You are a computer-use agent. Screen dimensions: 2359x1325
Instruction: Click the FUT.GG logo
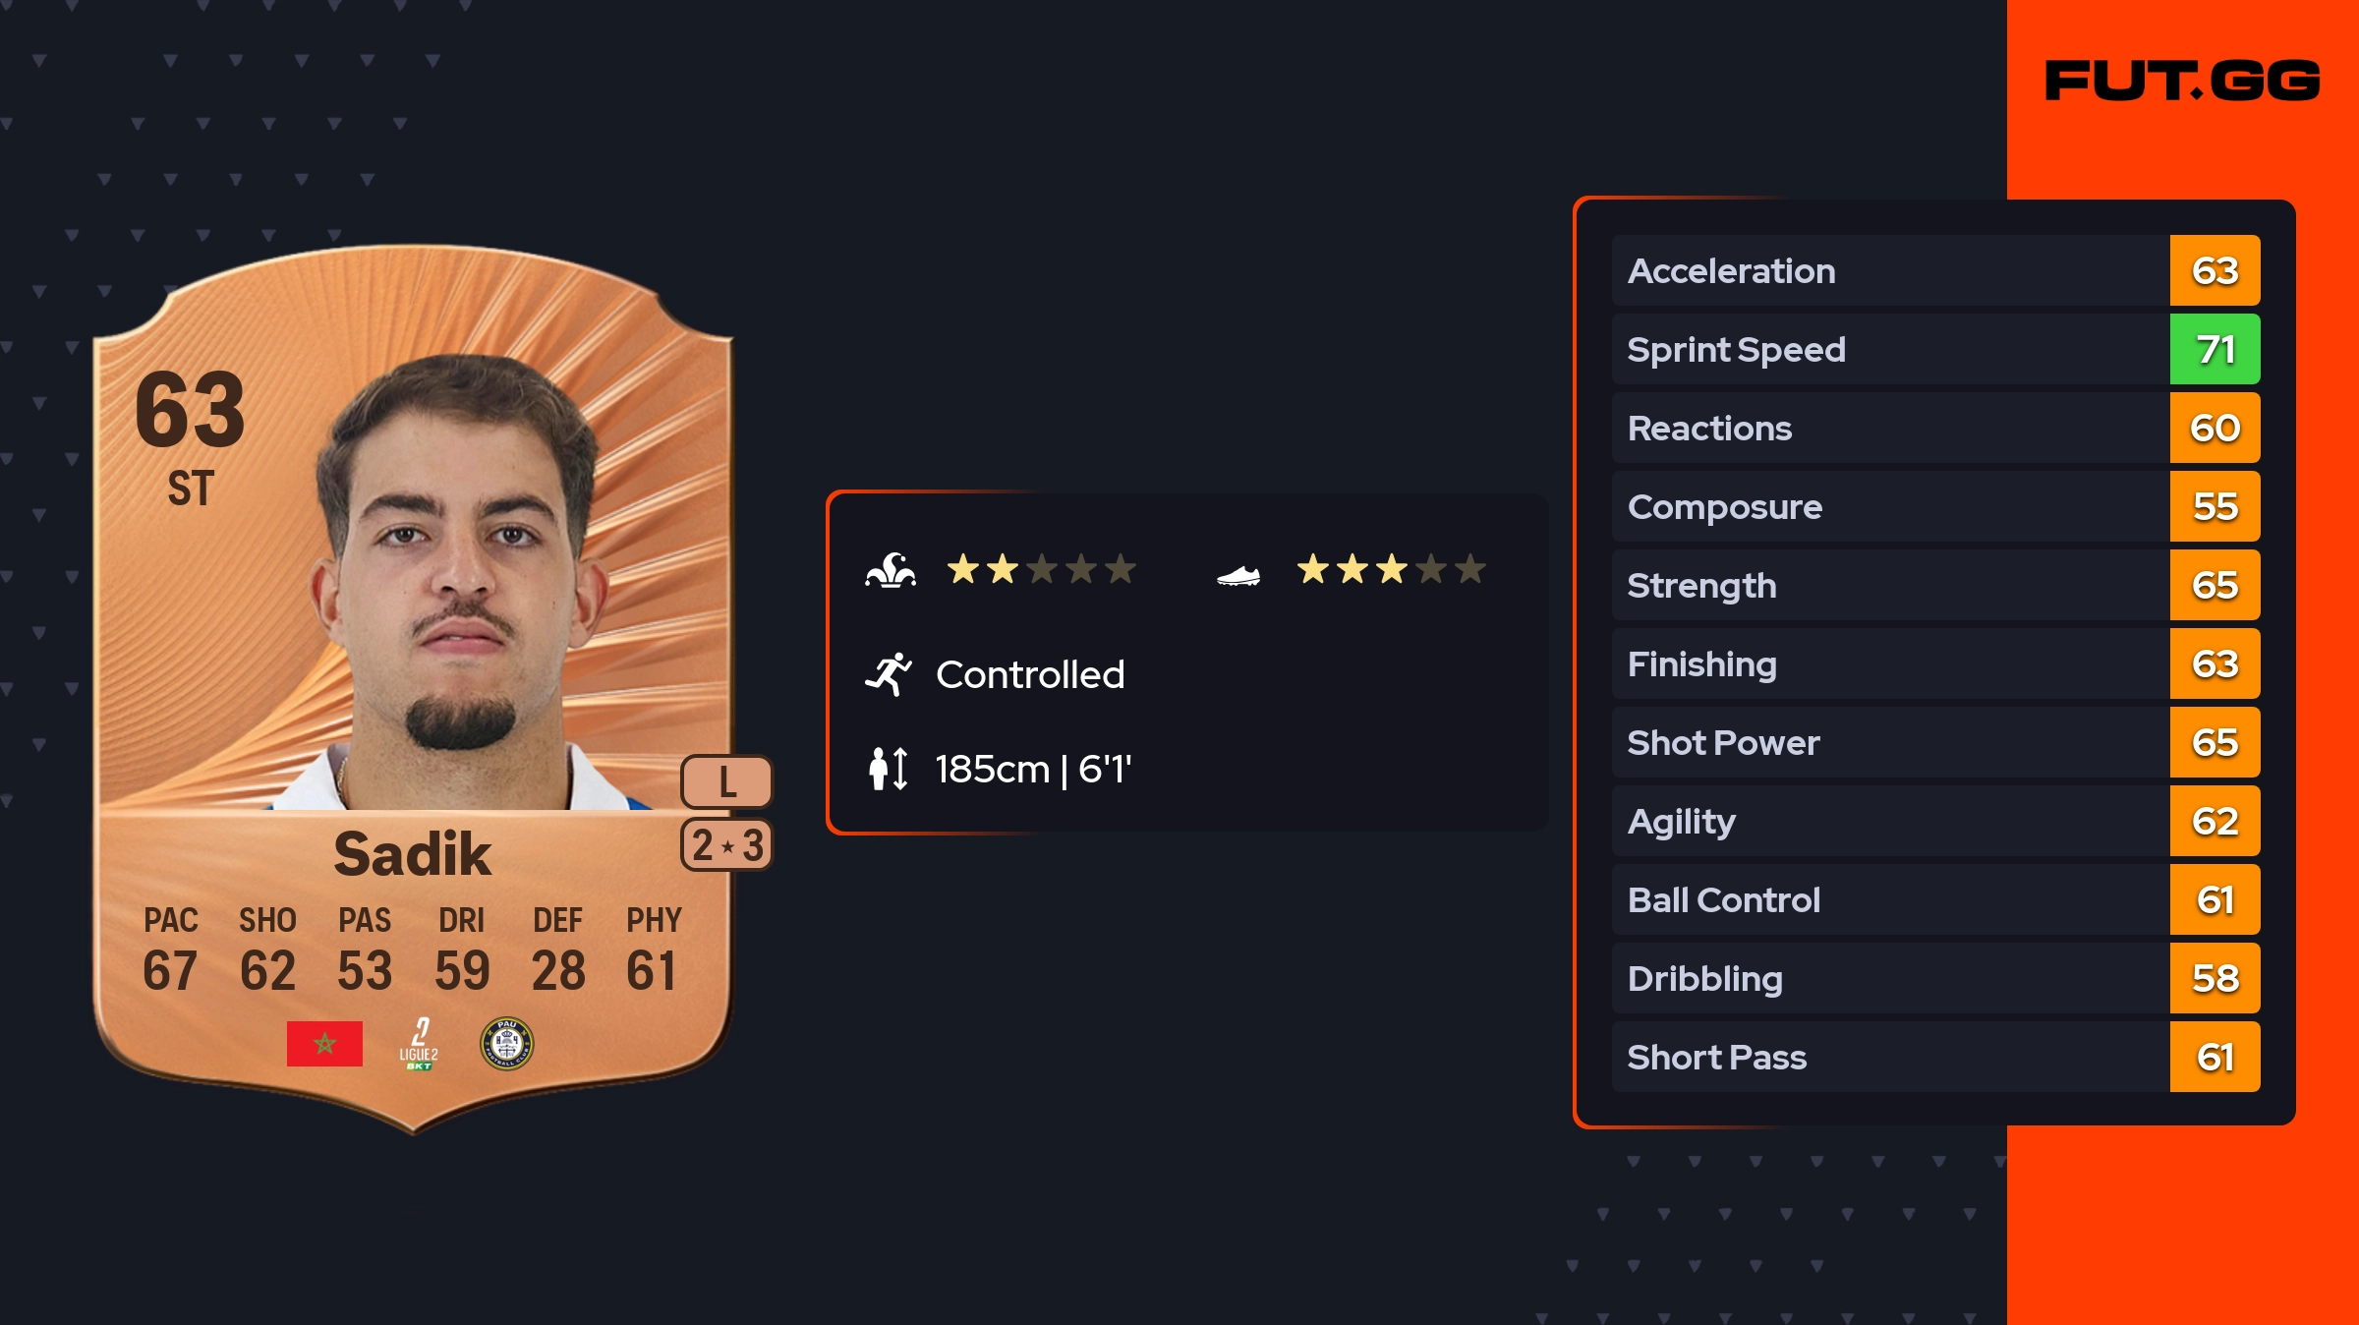pyautogui.click(x=2182, y=81)
